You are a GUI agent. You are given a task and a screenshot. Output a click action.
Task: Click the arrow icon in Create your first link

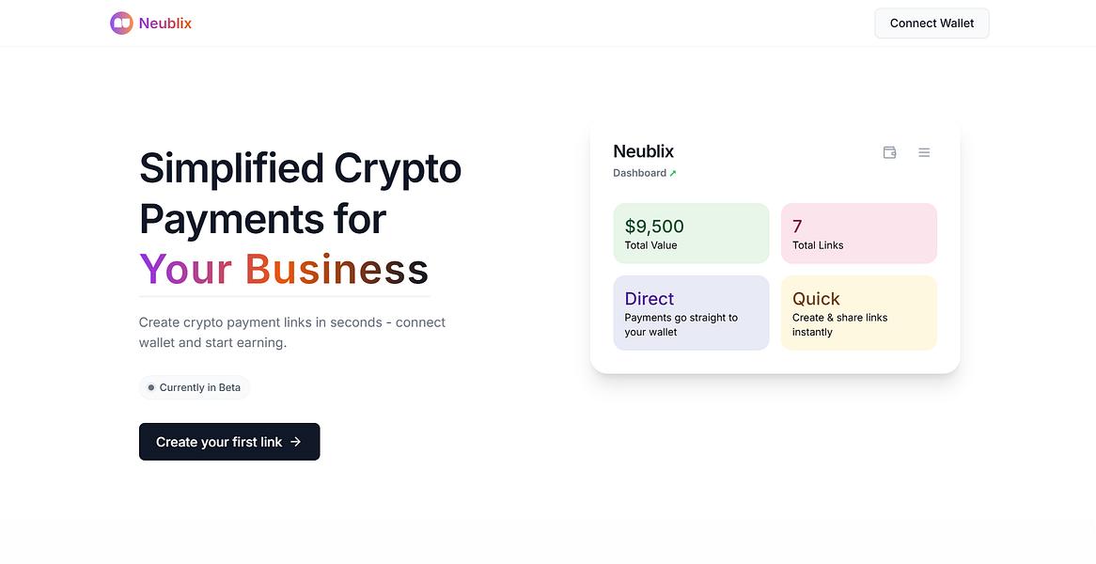pos(296,442)
